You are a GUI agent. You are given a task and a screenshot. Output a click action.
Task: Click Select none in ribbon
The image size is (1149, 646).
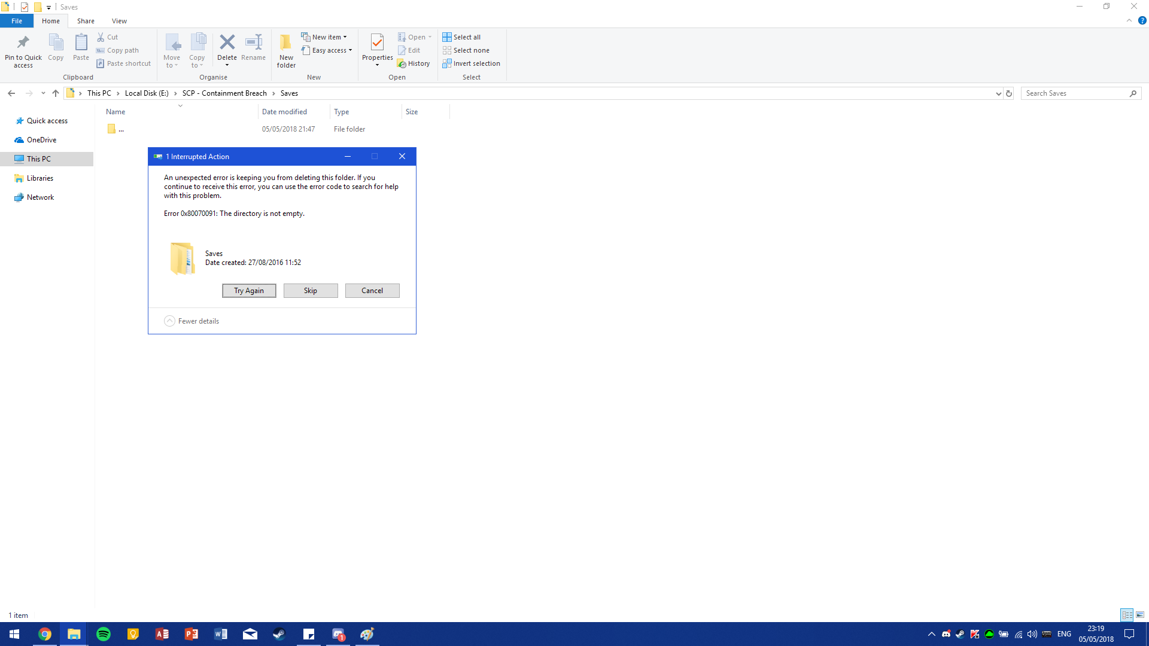466,50
